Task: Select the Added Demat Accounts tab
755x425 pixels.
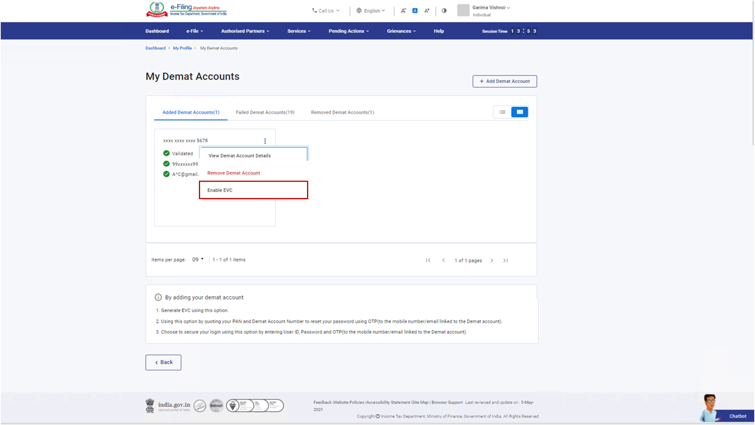Action: point(191,112)
